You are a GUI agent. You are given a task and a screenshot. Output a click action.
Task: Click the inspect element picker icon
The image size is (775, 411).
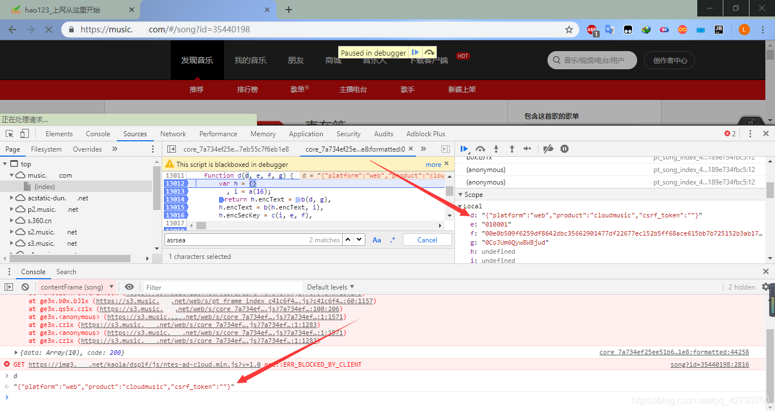[x=10, y=134]
